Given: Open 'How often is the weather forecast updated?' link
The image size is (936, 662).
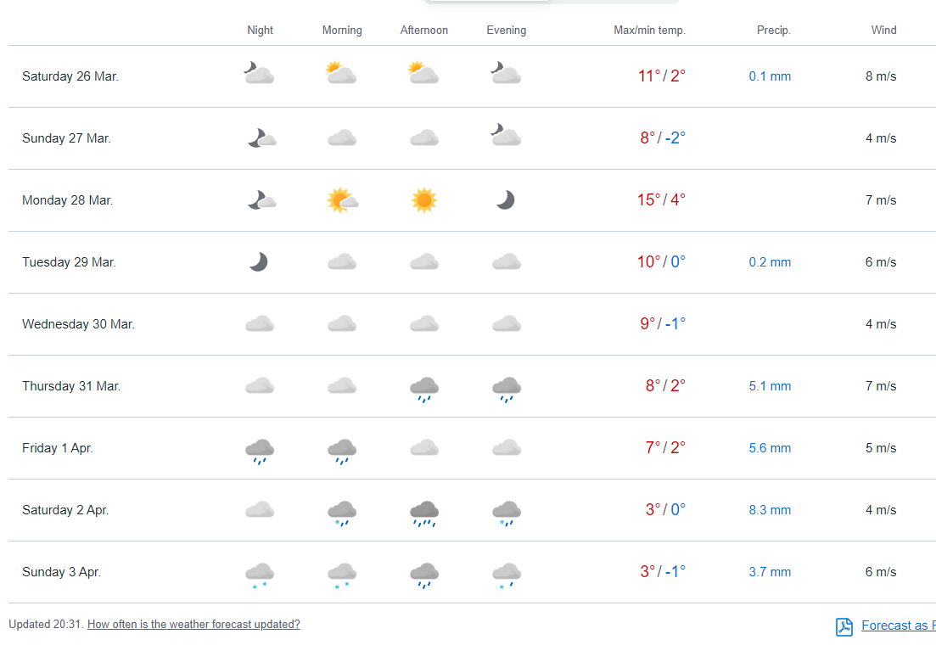Looking at the screenshot, I should (x=193, y=625).
